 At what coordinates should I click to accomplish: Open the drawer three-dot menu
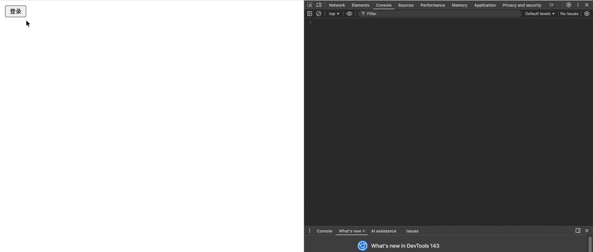click(x=310, y=231)
